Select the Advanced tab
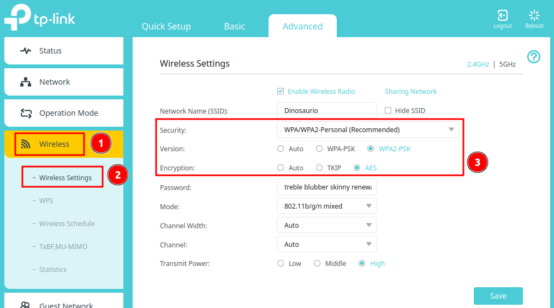The image size is (554, 308). click(x=302, y=26)
